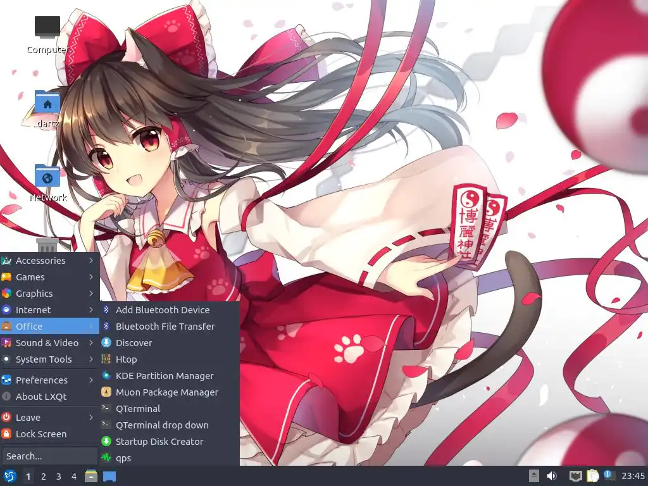Expand the Graphics submenu
This screenshot has height=486, width=648.
pyautogui.click(x=49, y=294)
